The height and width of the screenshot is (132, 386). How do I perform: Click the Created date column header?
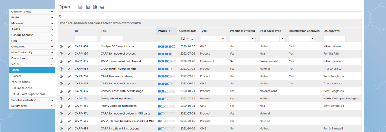pos(188,31)
